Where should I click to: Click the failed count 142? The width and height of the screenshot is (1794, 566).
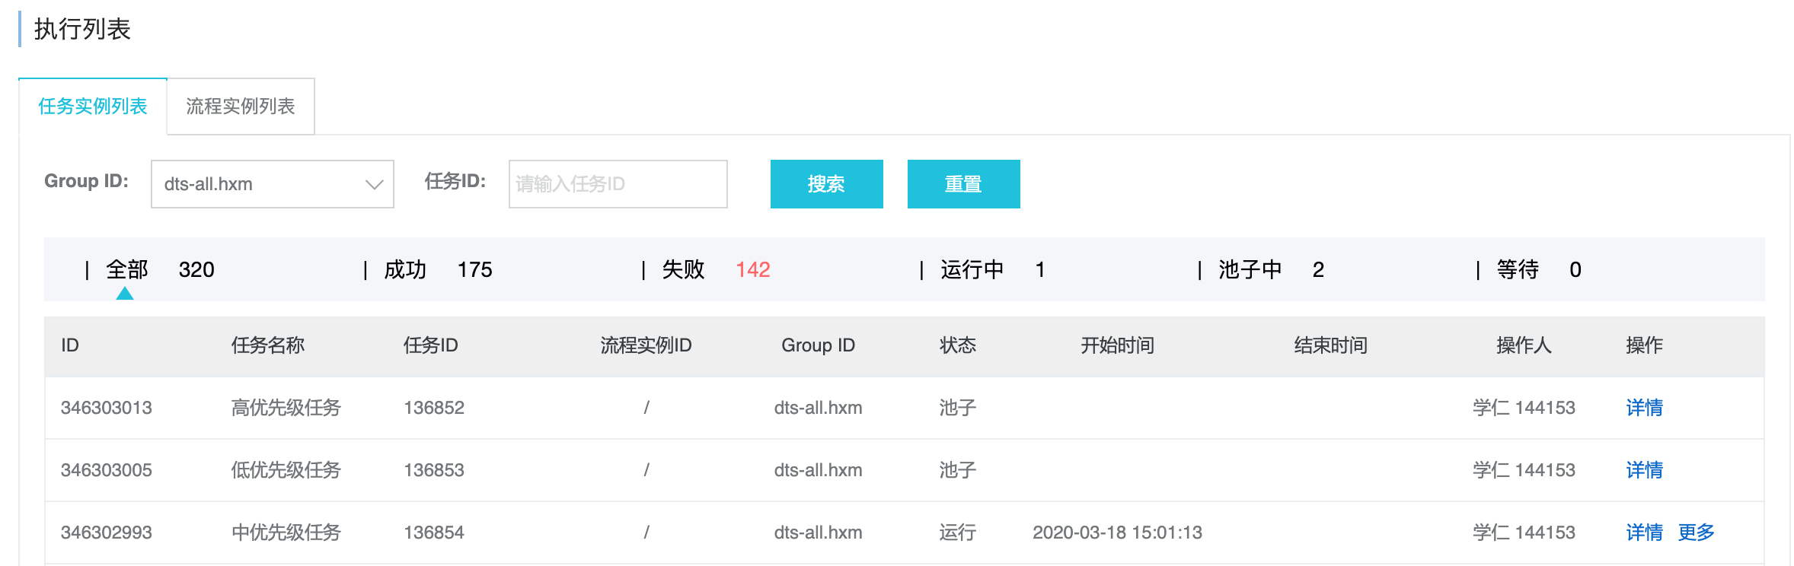tap(752, 270)
